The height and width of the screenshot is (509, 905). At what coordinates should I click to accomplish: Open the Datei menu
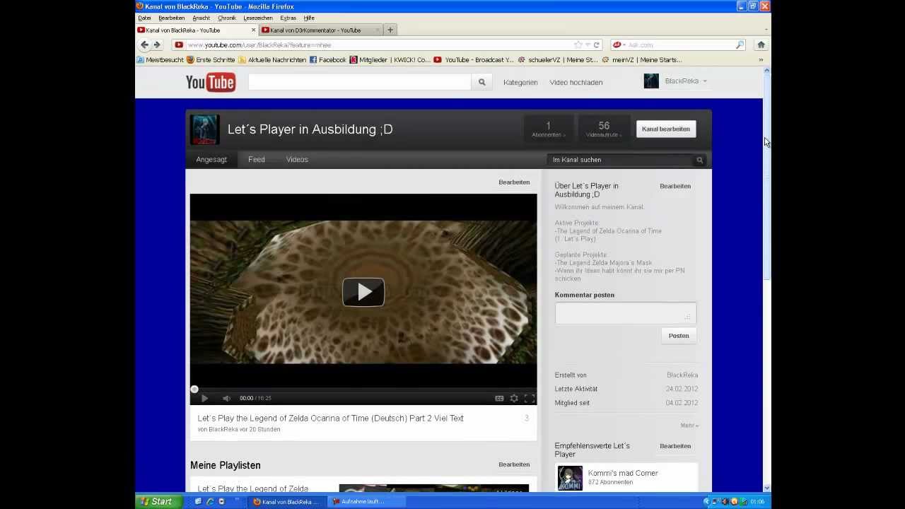pos(144,18)
